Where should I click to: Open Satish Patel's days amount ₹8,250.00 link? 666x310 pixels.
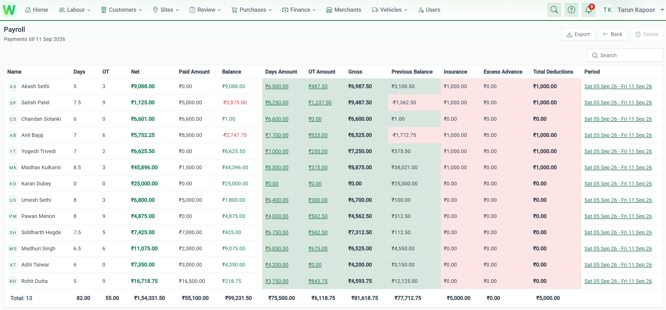[x=277, y=102]
